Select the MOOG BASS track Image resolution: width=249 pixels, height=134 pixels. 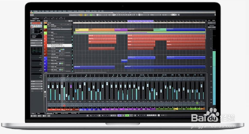(x=55, y=63)
